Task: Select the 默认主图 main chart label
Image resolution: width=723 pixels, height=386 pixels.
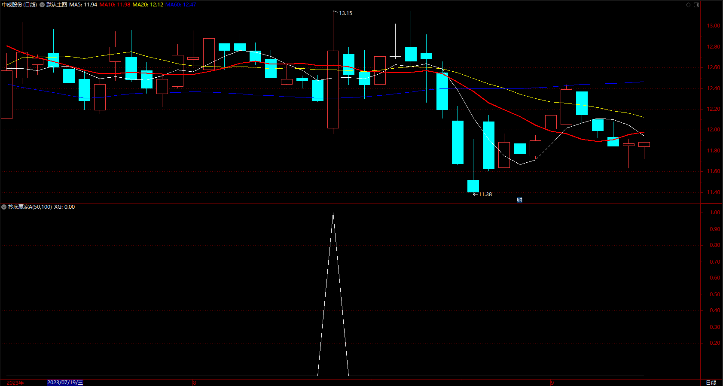Action: click(x=57, y=5)
